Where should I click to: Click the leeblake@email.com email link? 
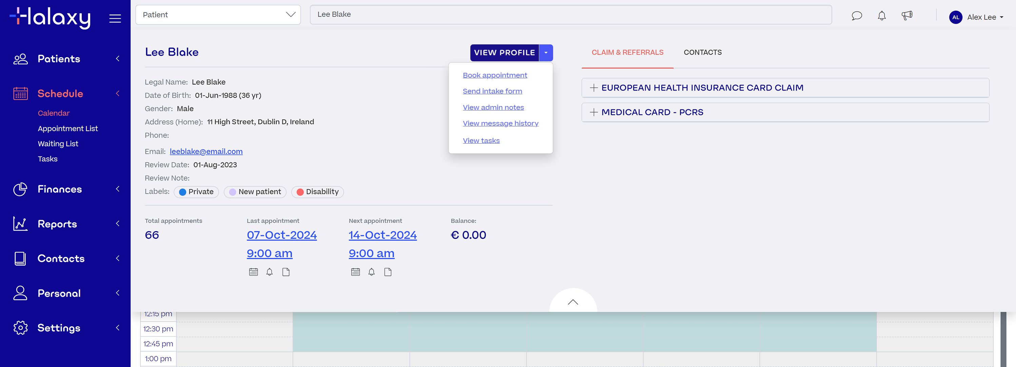pos(206,151)
